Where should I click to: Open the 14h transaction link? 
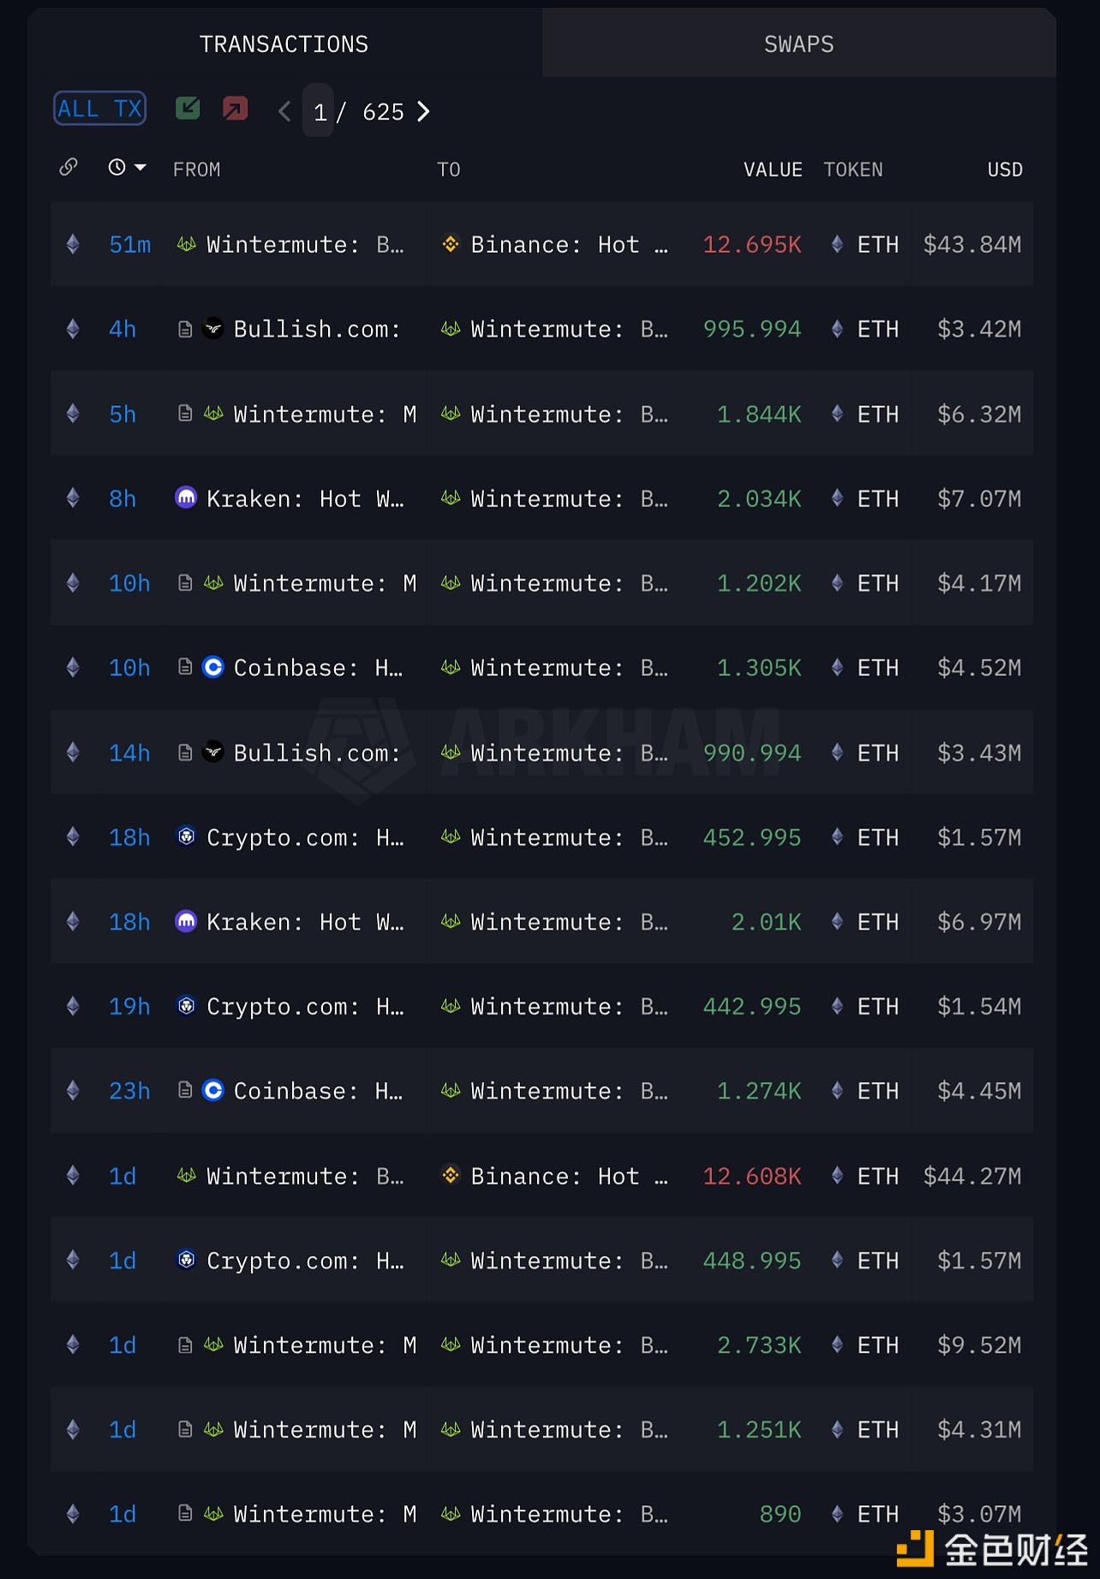coord(129,753)
